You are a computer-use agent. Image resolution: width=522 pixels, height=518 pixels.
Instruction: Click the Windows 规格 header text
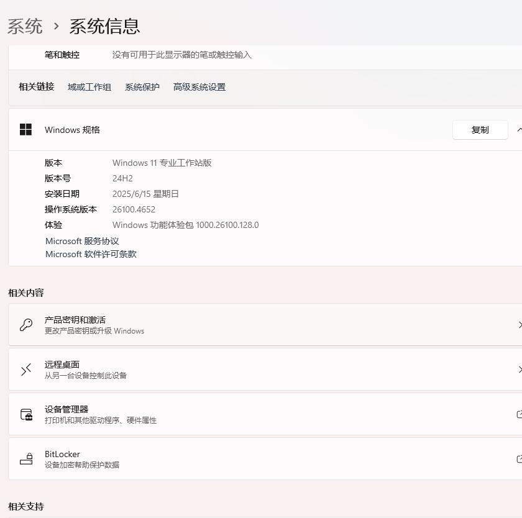coord(72,130)
